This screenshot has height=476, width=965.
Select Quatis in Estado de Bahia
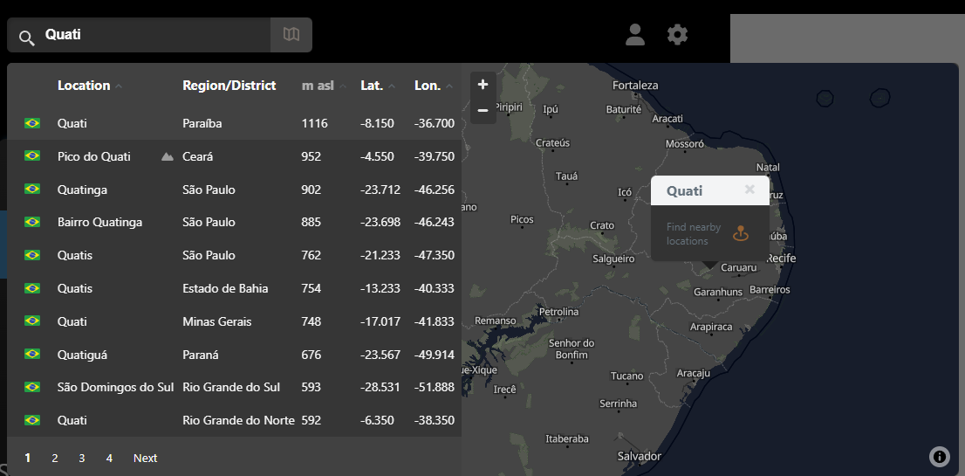tap(235, 288)
